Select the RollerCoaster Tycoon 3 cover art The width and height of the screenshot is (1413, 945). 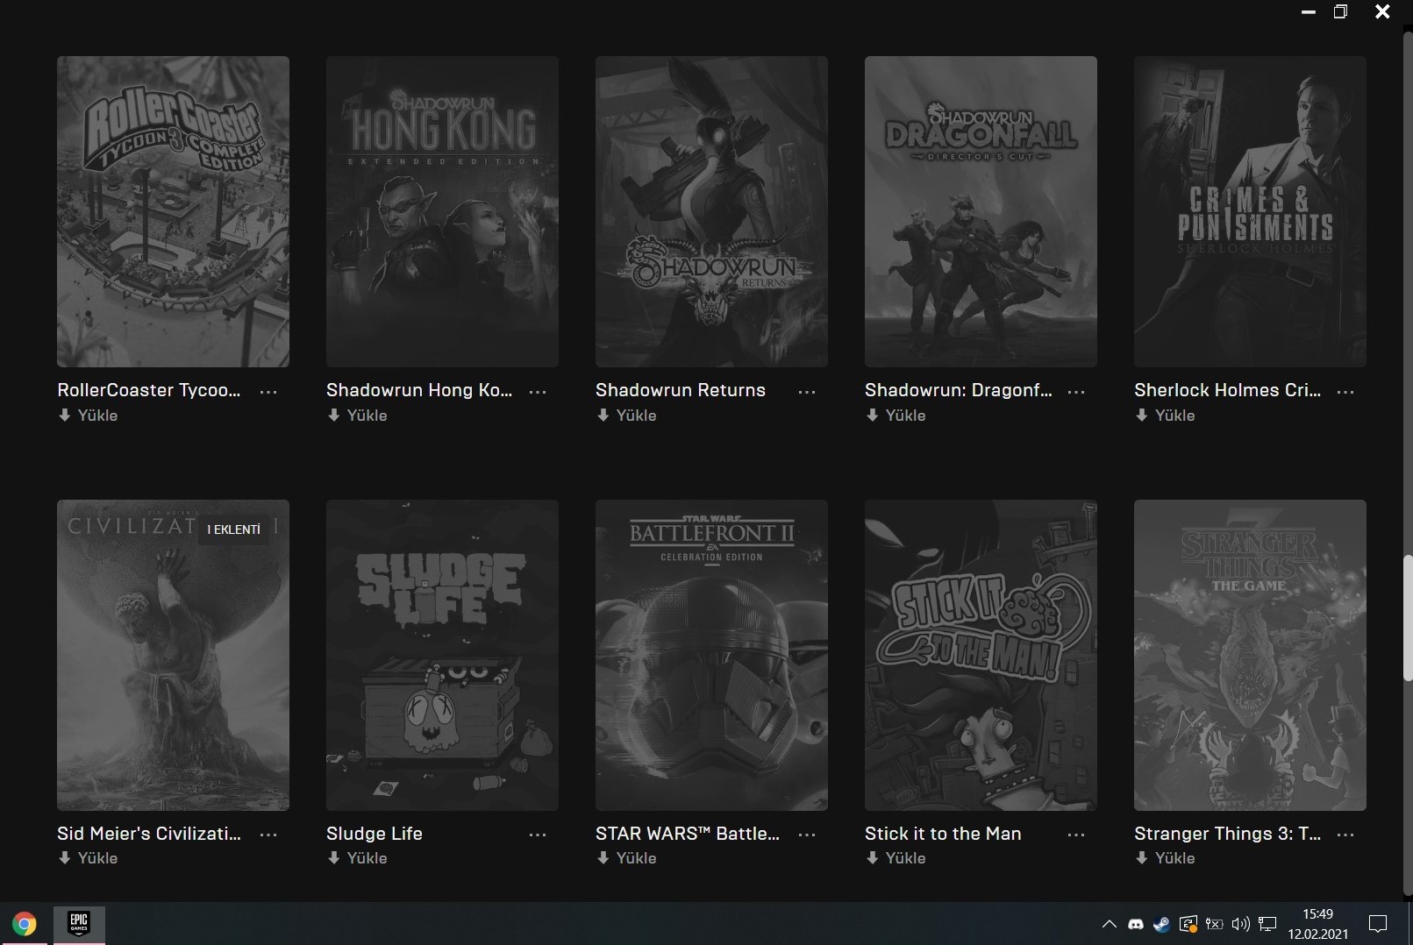pyautogui.click(x=173, y=211)
